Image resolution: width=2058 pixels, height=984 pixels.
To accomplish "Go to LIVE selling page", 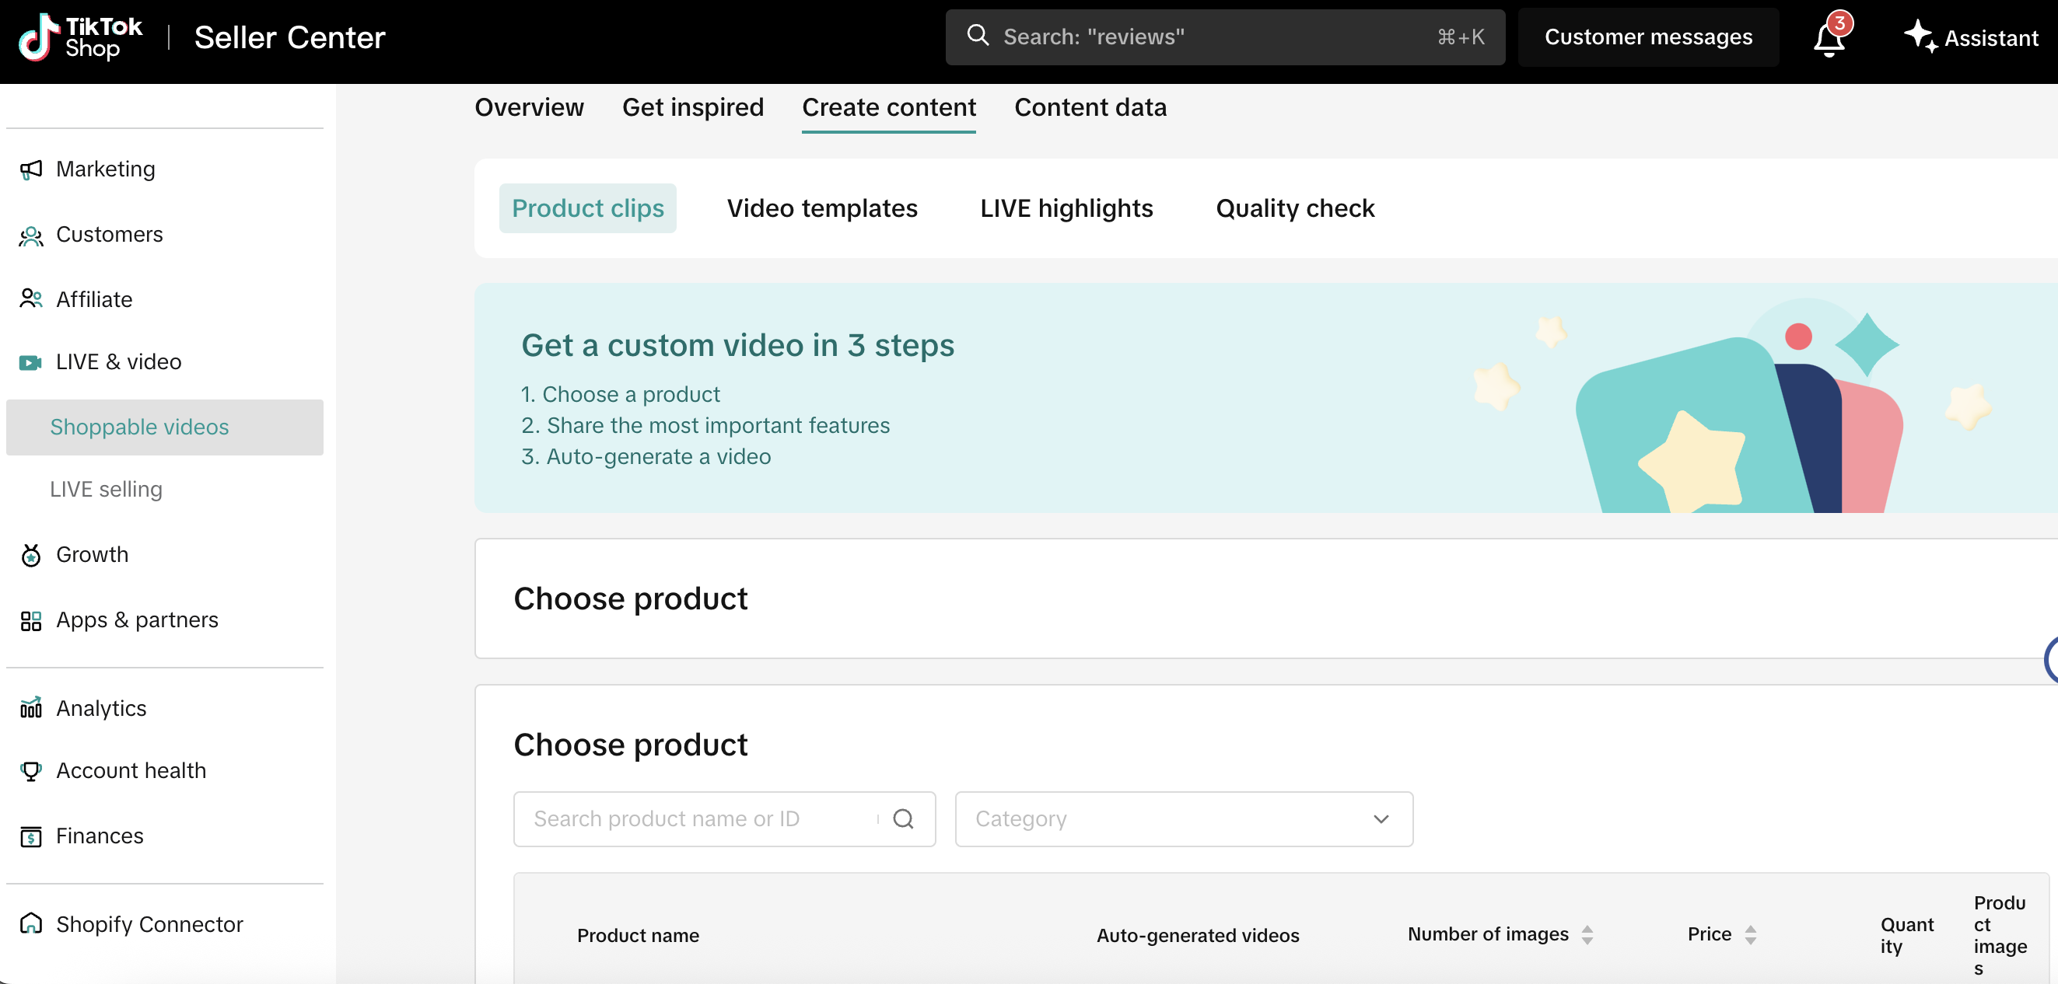I will 106,489.
